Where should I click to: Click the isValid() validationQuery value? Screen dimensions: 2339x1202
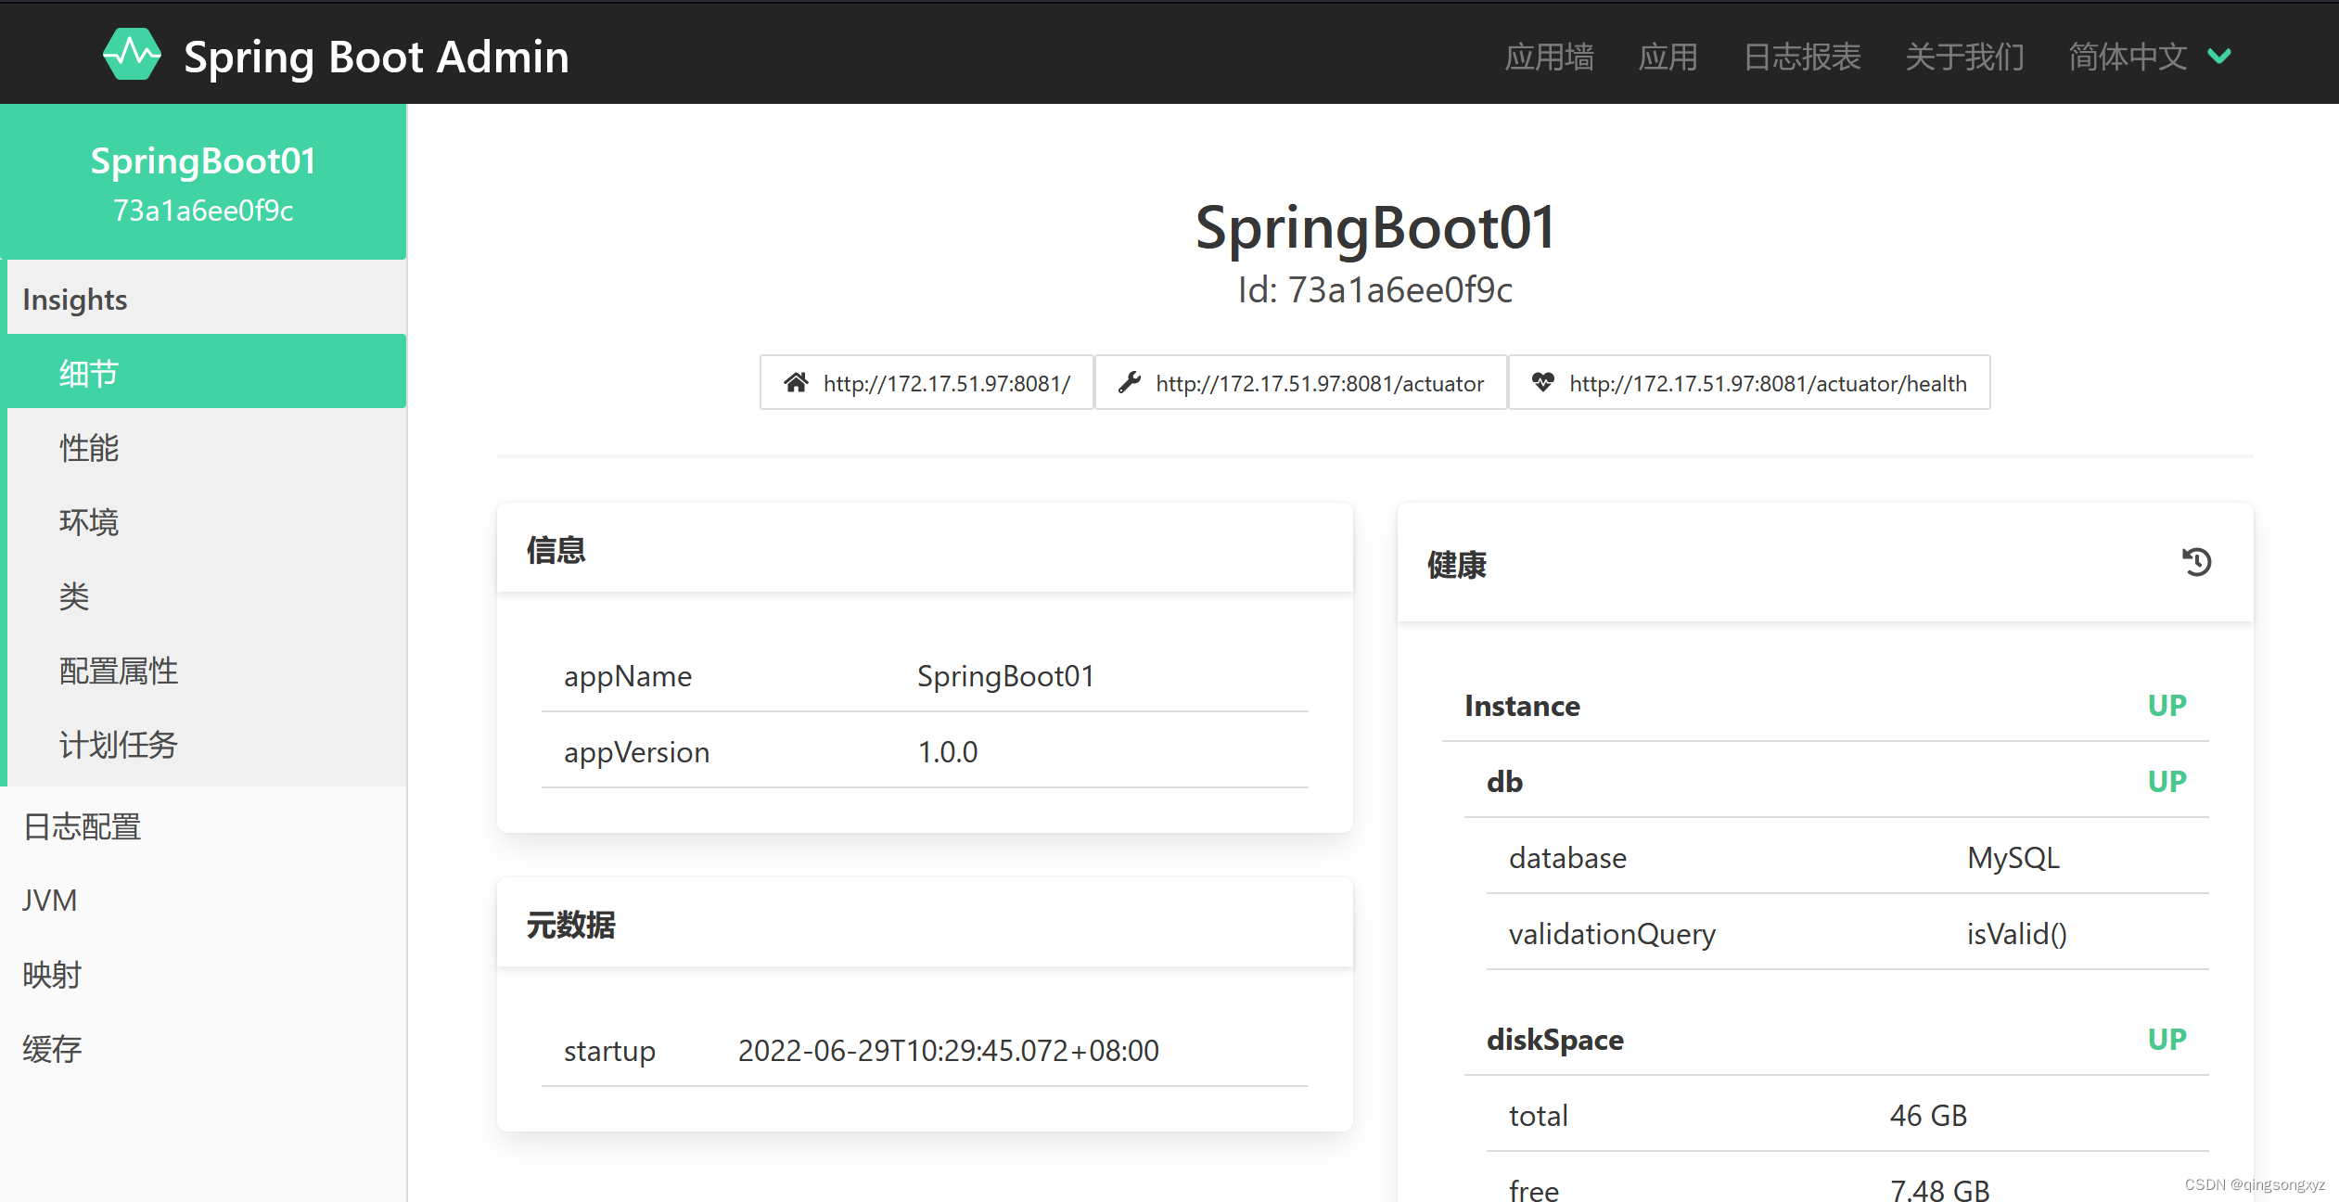point(2017,934)
